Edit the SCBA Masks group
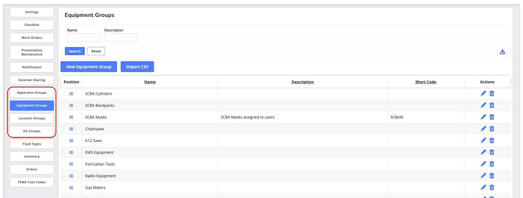 [483, 117]
